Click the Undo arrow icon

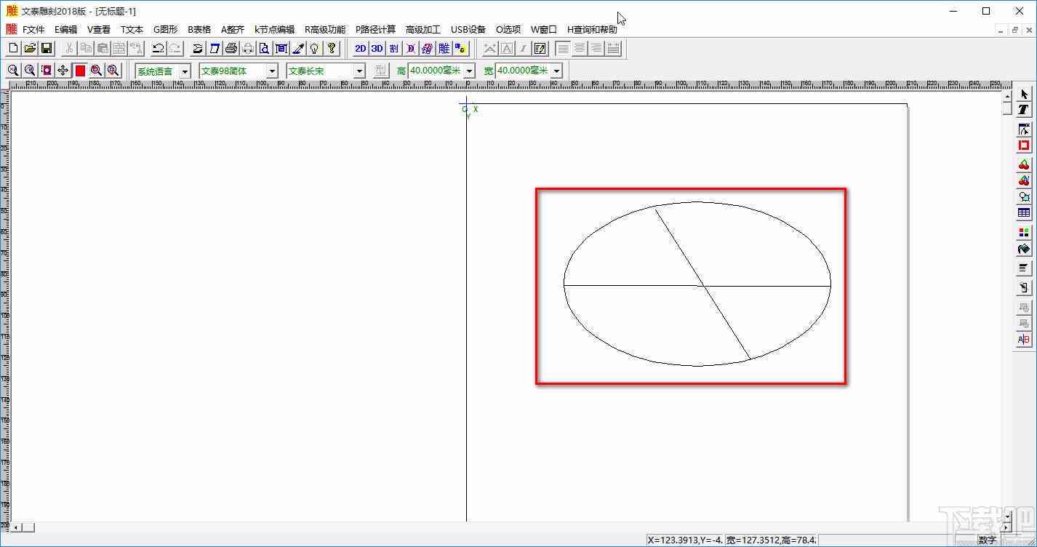158,49
